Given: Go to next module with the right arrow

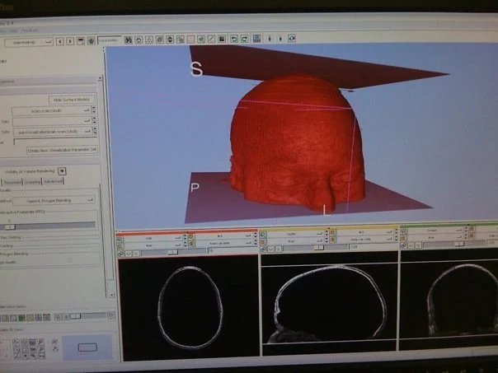Looking at the screenshot, I should (70, 41).
